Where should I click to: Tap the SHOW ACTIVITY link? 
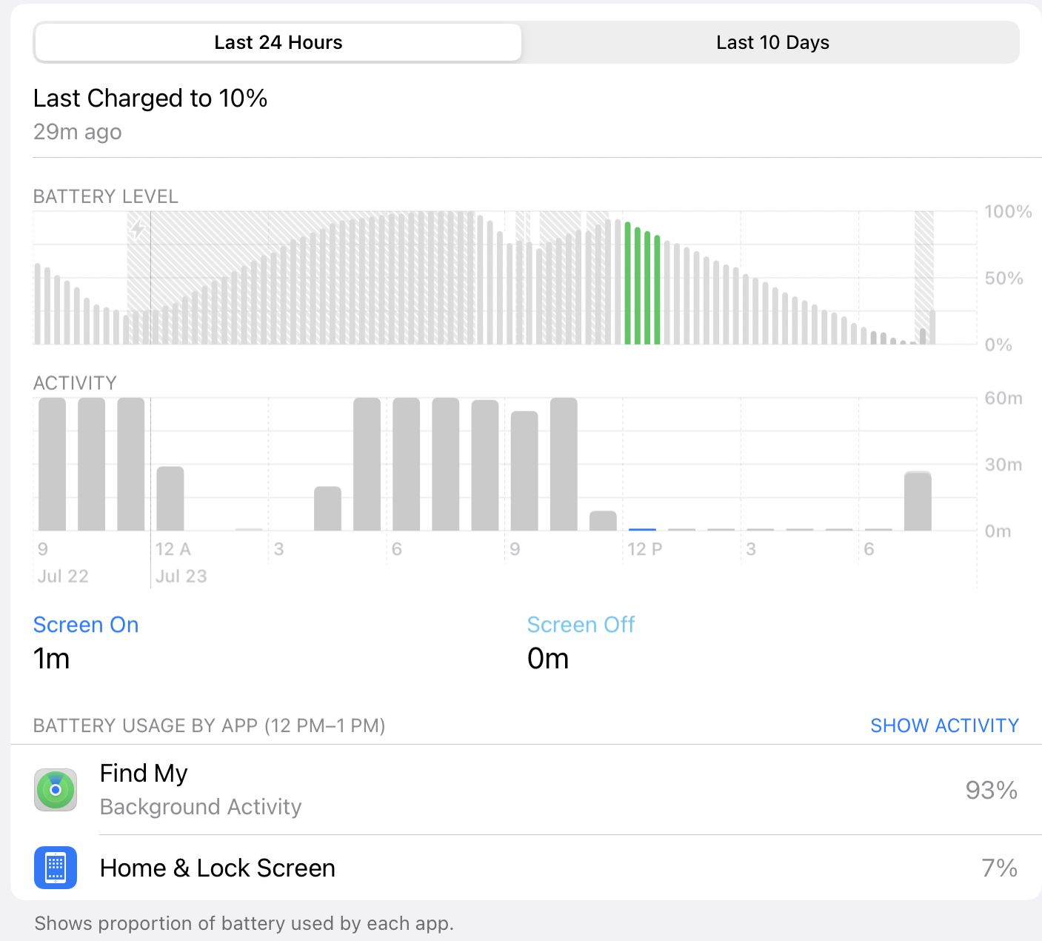pyautogui.click(x=944, y=725)
